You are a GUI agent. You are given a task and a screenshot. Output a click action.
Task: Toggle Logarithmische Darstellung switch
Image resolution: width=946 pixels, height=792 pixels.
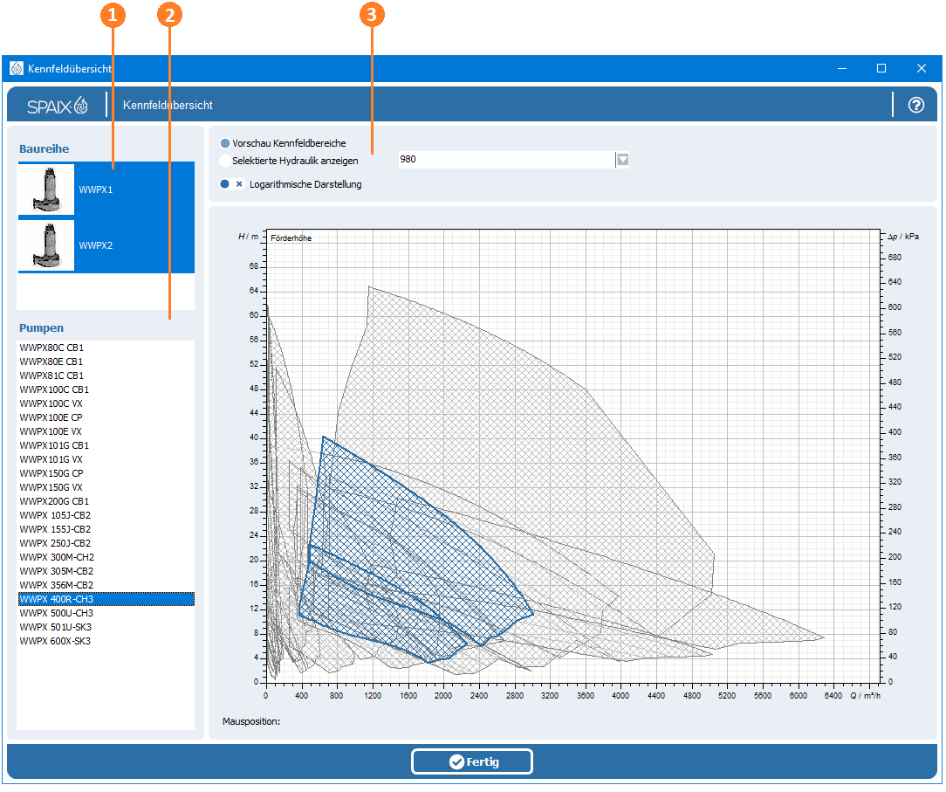click(231, 184)
